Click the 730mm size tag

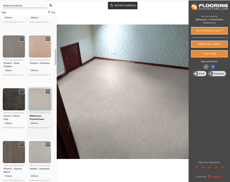pyautogui.click(x=8, y=70)
